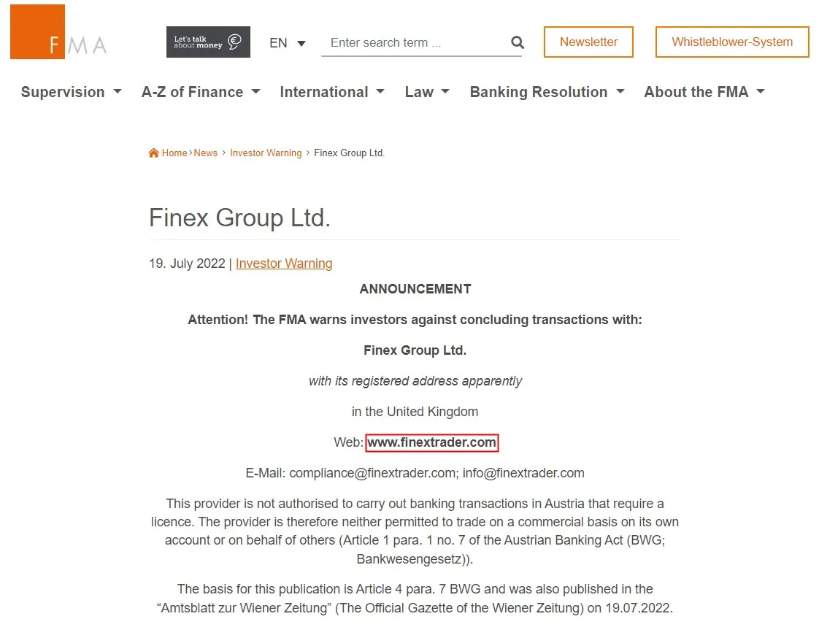Click the Home breadcrumb text link
819x638 pixels.
click(174, 153)
